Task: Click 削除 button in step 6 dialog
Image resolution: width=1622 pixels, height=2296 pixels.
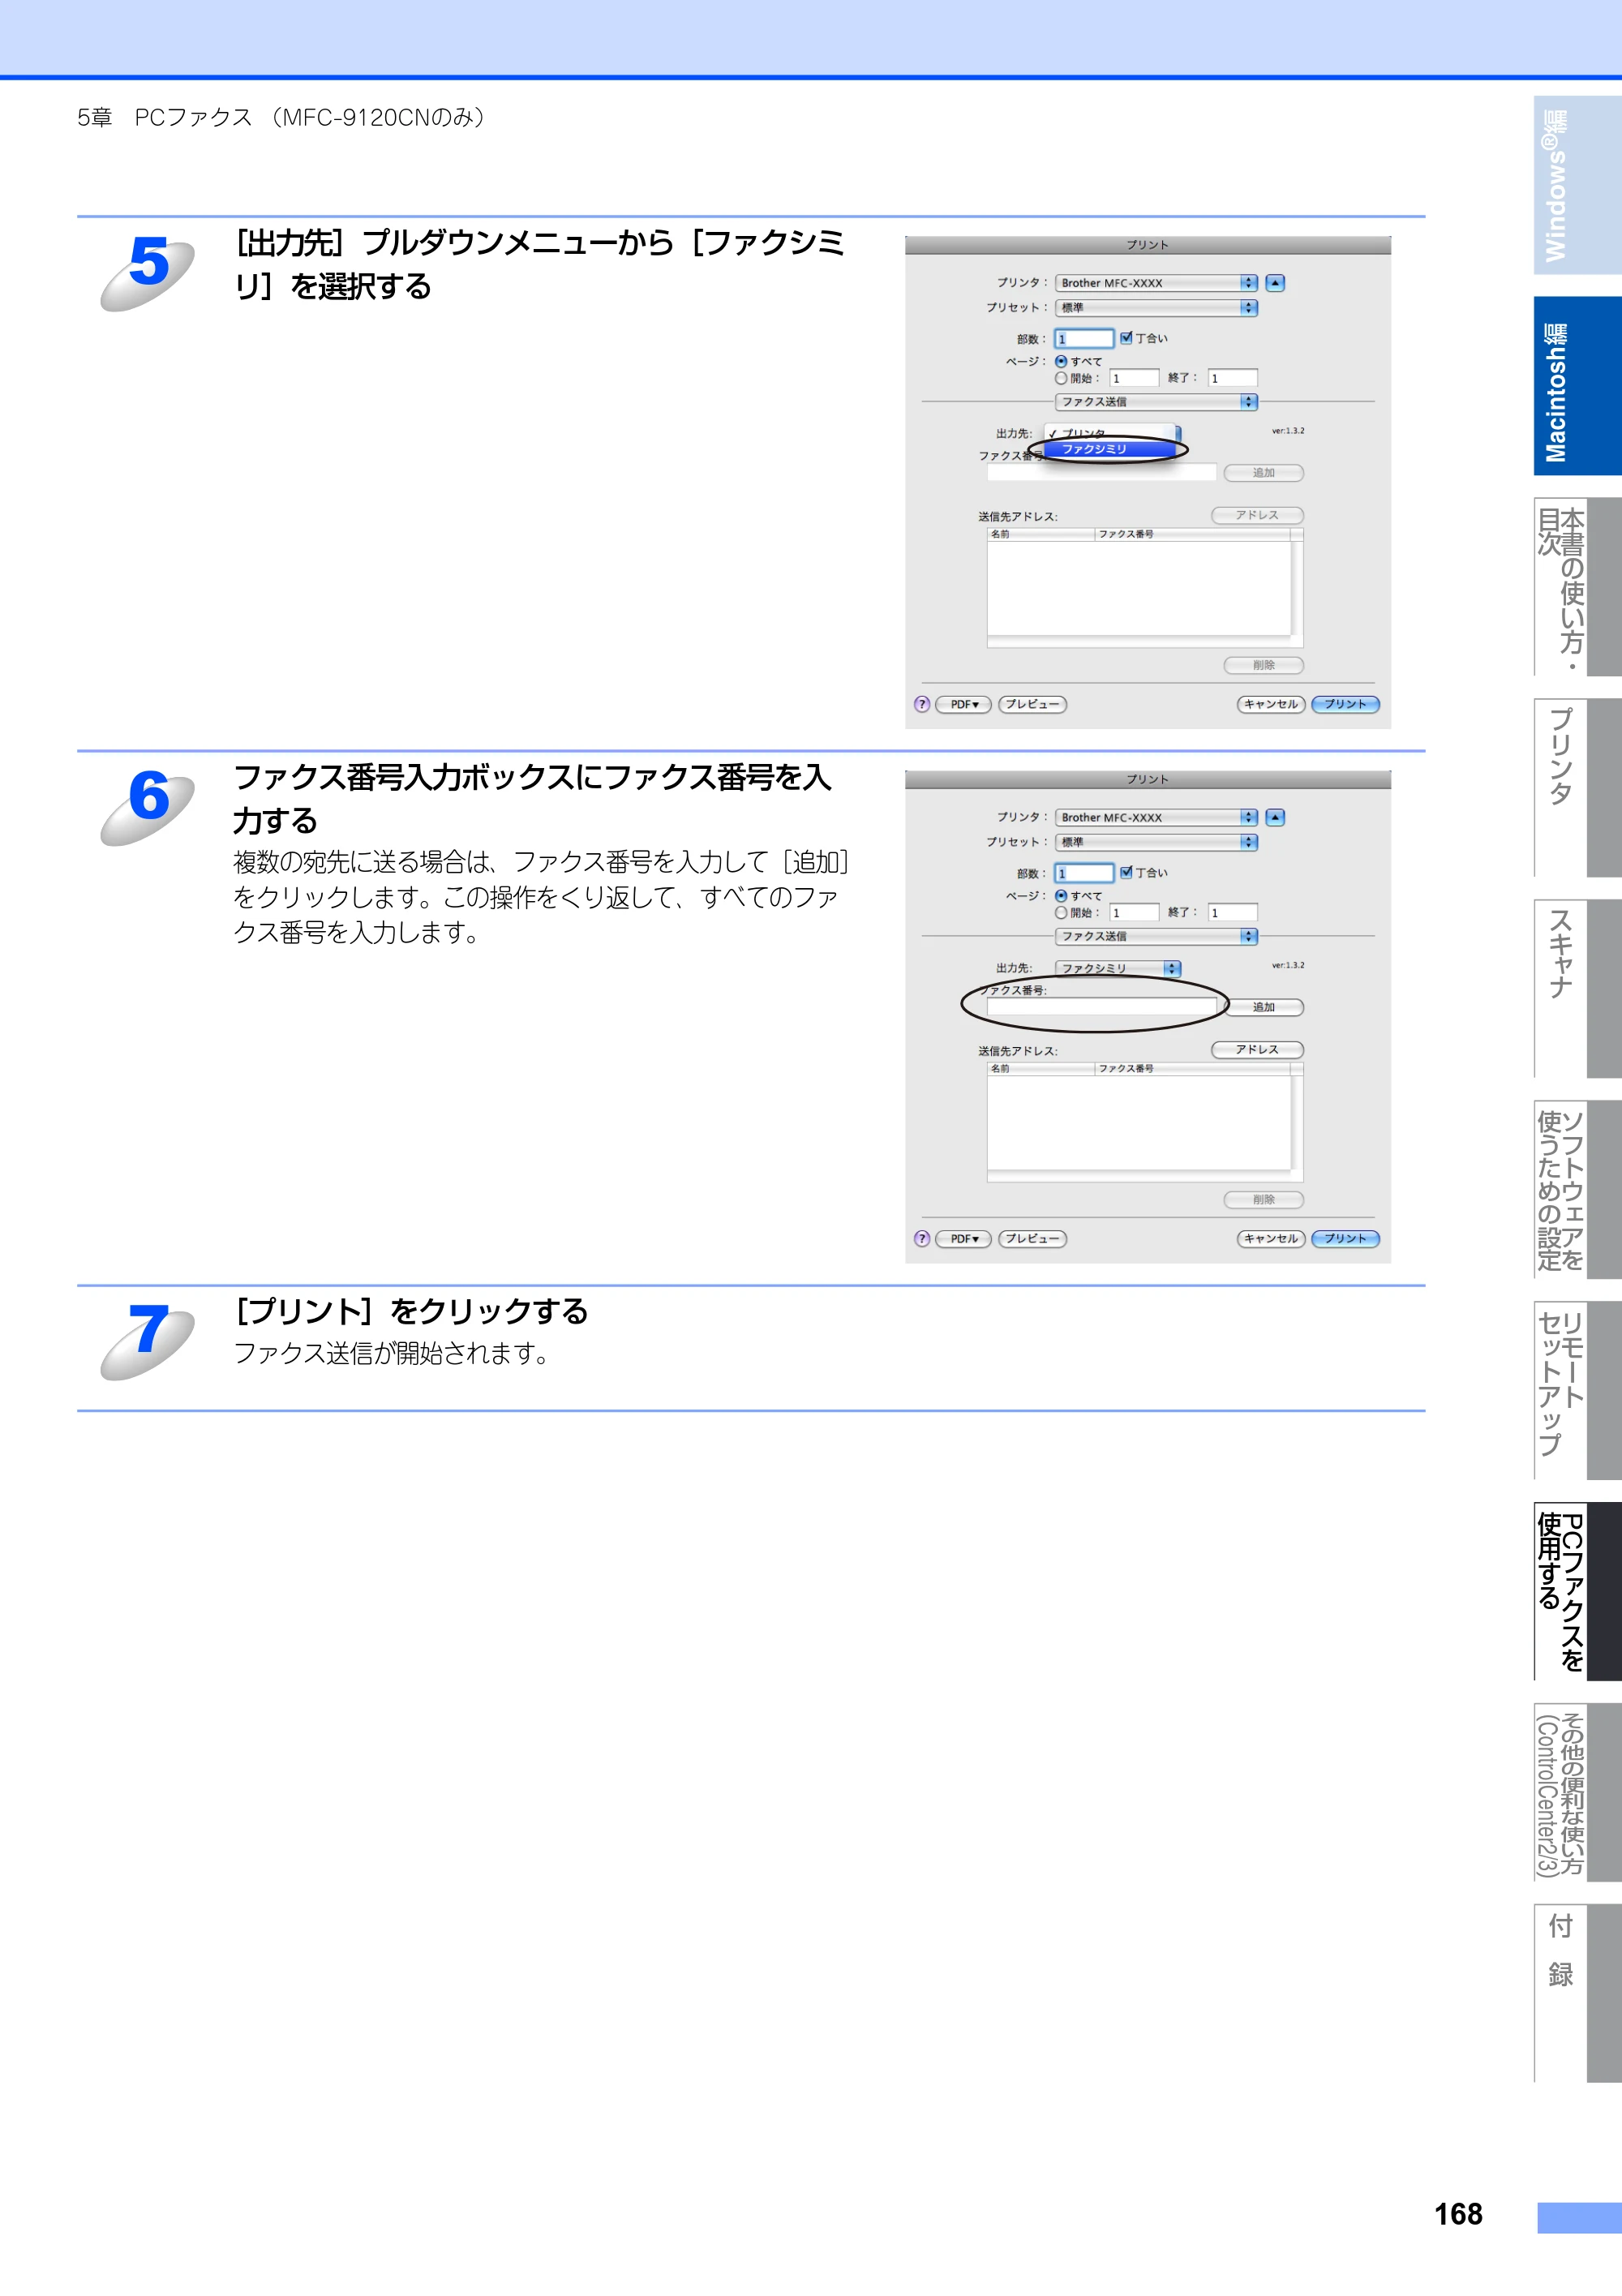Action: [x=1264, y=1199]
